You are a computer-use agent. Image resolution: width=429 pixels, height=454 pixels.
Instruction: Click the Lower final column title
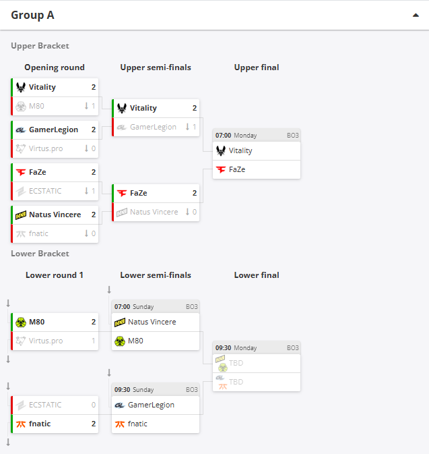pos(257,275)
